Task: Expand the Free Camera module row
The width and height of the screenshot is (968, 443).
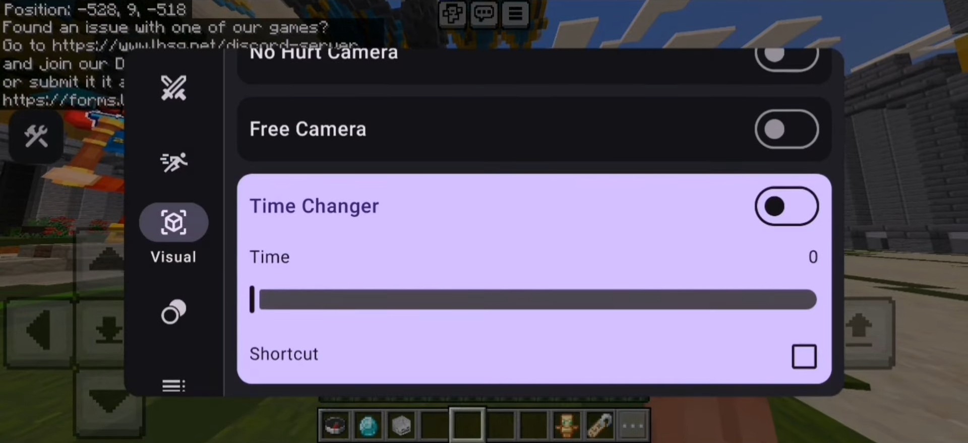Action: pyautogui.click(x=534, y=129)
